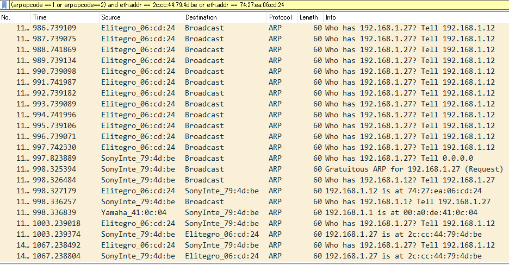The height and width of the screenshot is (265, 509).
Task: Select the Gratuitous ARP for 192.168.1.27 row
Action: coord(254,169)
